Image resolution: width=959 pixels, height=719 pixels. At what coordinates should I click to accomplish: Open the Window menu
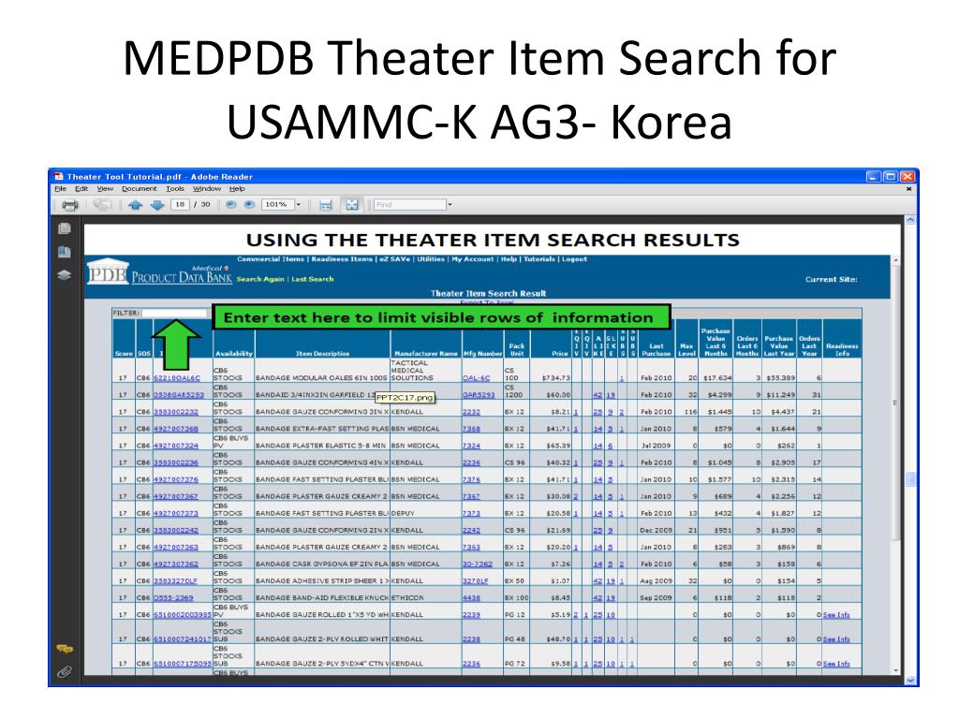[x=207, y=189]
